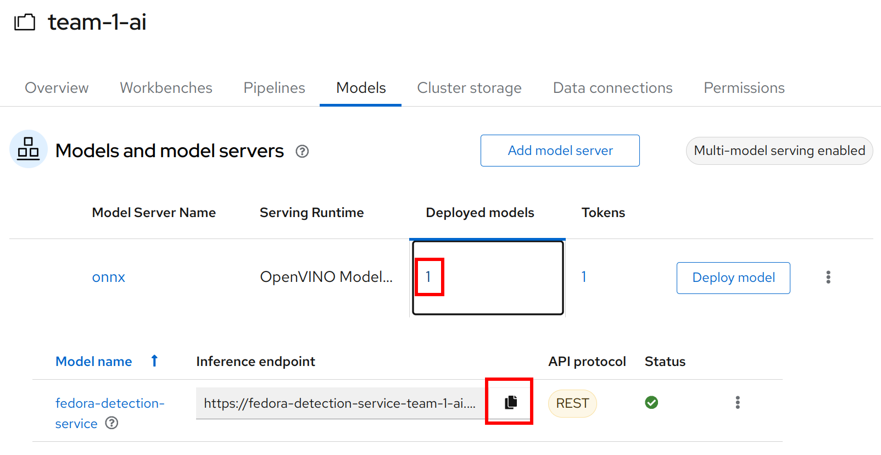The width and height of the screenshot is (881, 455).
Task: Click the project folder icon beside team-1-ai
Action: coord(25,23)
